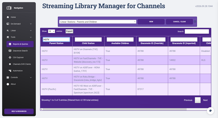The image size is (218, 118).
Task: Click the Parent Station filter containing HGTV
Action: (56, 39)
